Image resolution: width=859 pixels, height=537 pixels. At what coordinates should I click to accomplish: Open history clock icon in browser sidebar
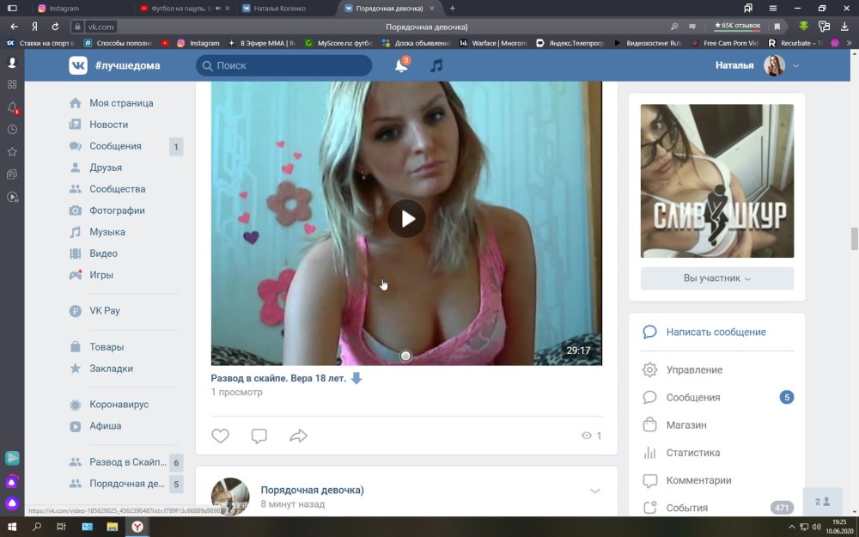point(12,130)
